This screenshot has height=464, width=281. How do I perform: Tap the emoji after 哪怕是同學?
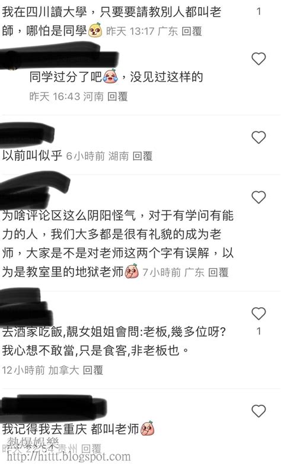point(95,30)
